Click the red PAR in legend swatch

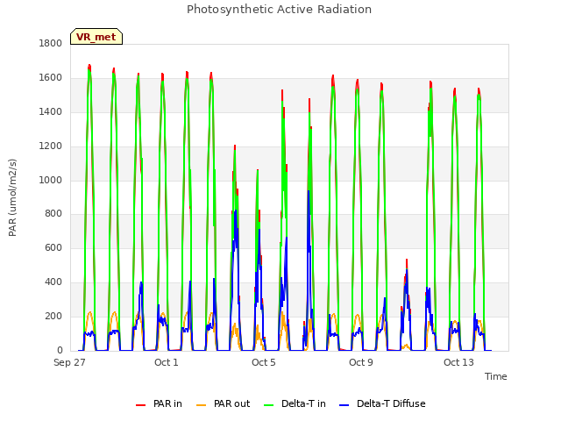tap(140, 405)
